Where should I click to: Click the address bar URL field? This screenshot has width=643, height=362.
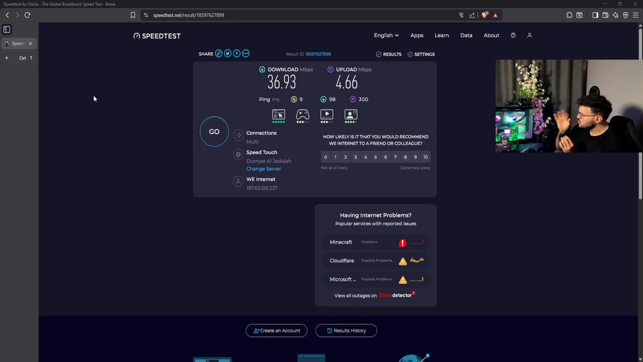click(301, 15)
